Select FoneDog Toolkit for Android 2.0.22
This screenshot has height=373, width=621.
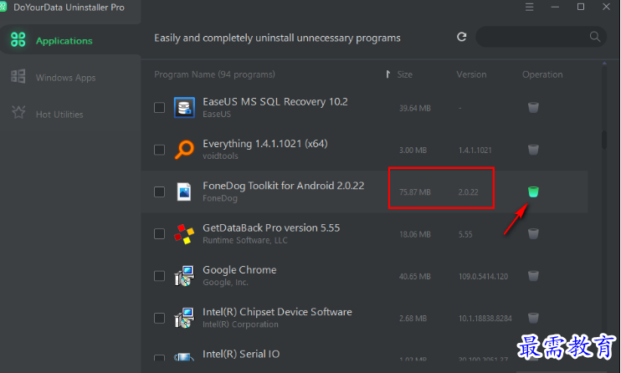coord(283,186)
